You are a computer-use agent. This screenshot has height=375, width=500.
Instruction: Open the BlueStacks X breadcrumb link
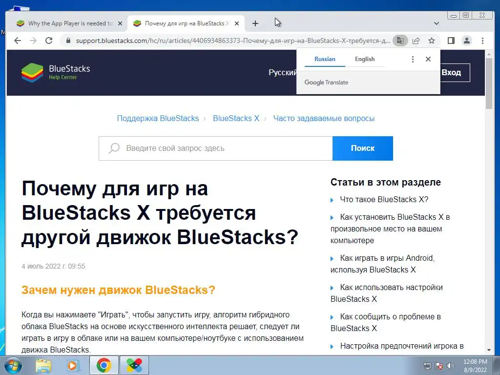[236, 118]
